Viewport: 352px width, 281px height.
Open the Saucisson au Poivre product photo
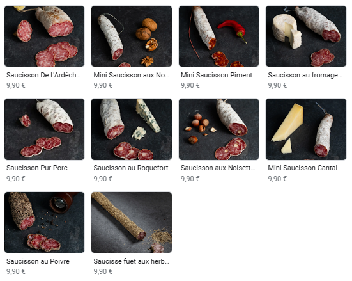pos(45,222)
